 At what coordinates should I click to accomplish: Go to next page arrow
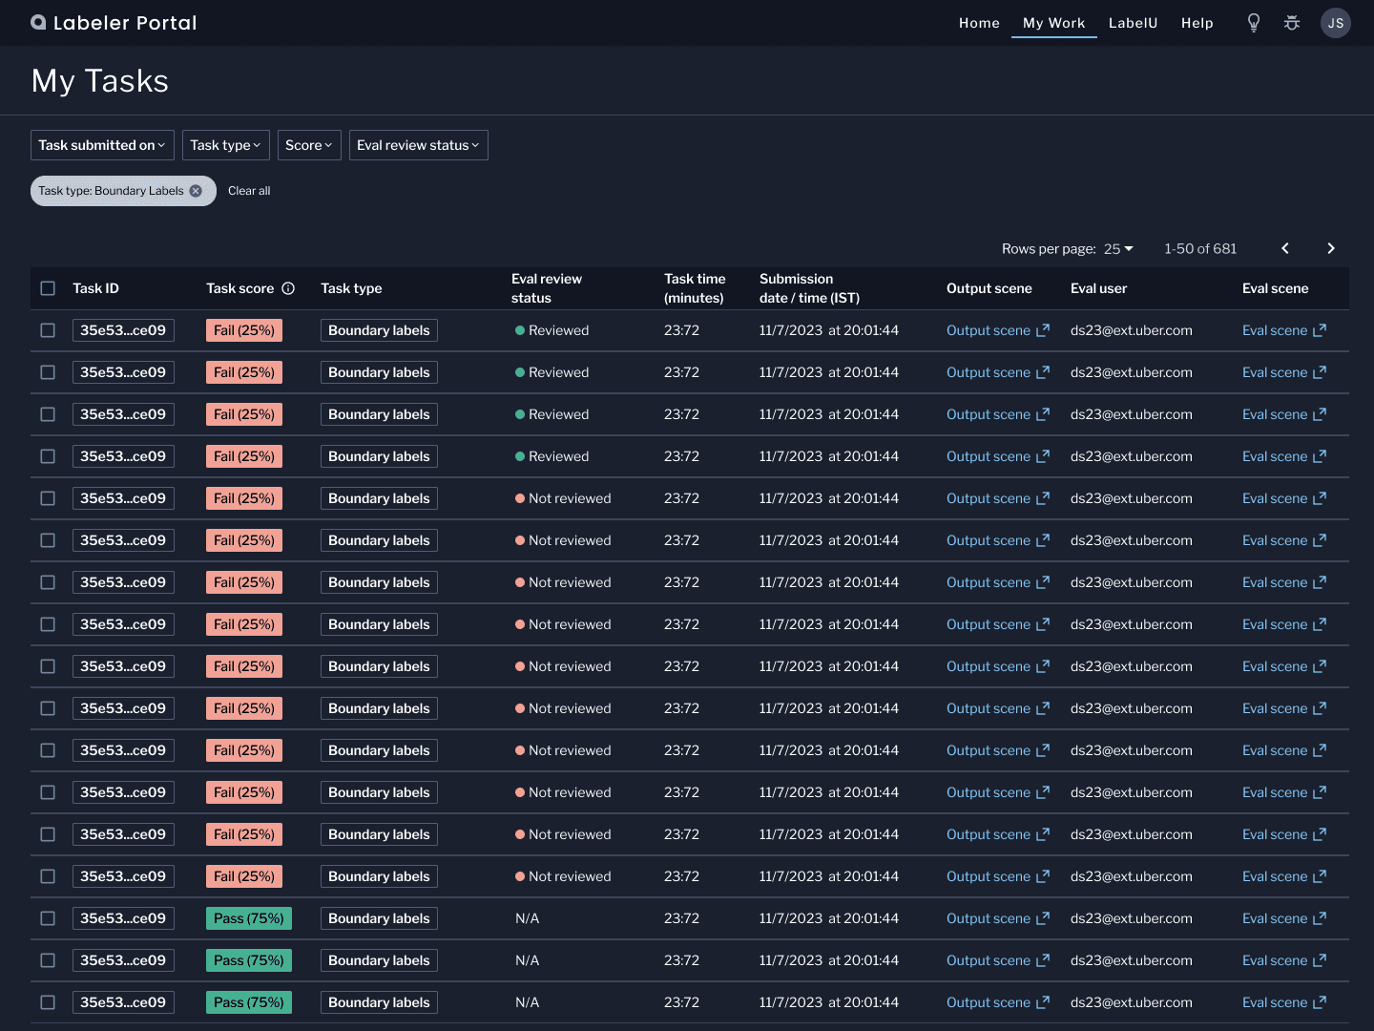point(1331,248)
